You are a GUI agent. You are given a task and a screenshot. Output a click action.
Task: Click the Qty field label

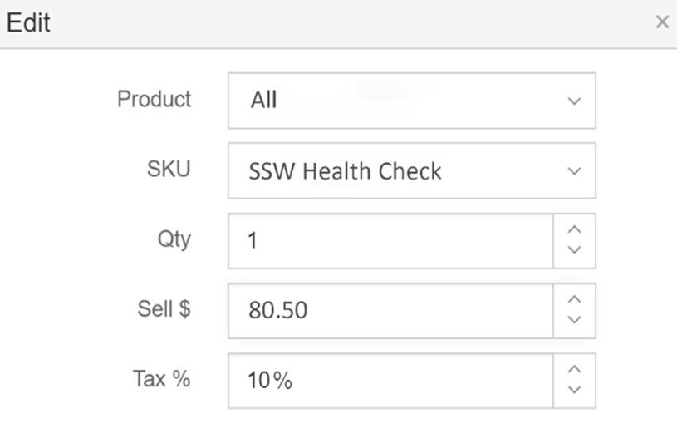174,239
